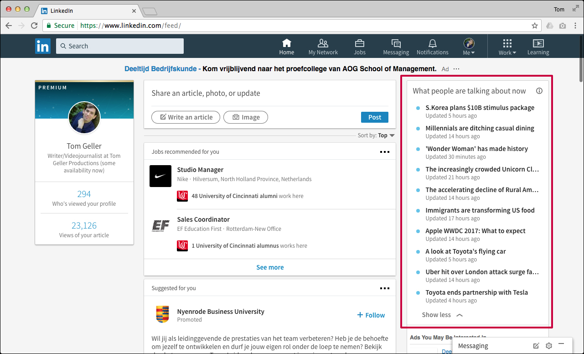Image resolution: width=584 pixels, height=354 pixels.
Task: Collapse news list with Show less
Action: 442,315
